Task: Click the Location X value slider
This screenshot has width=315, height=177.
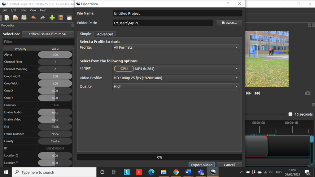Action: pos(55,155)
